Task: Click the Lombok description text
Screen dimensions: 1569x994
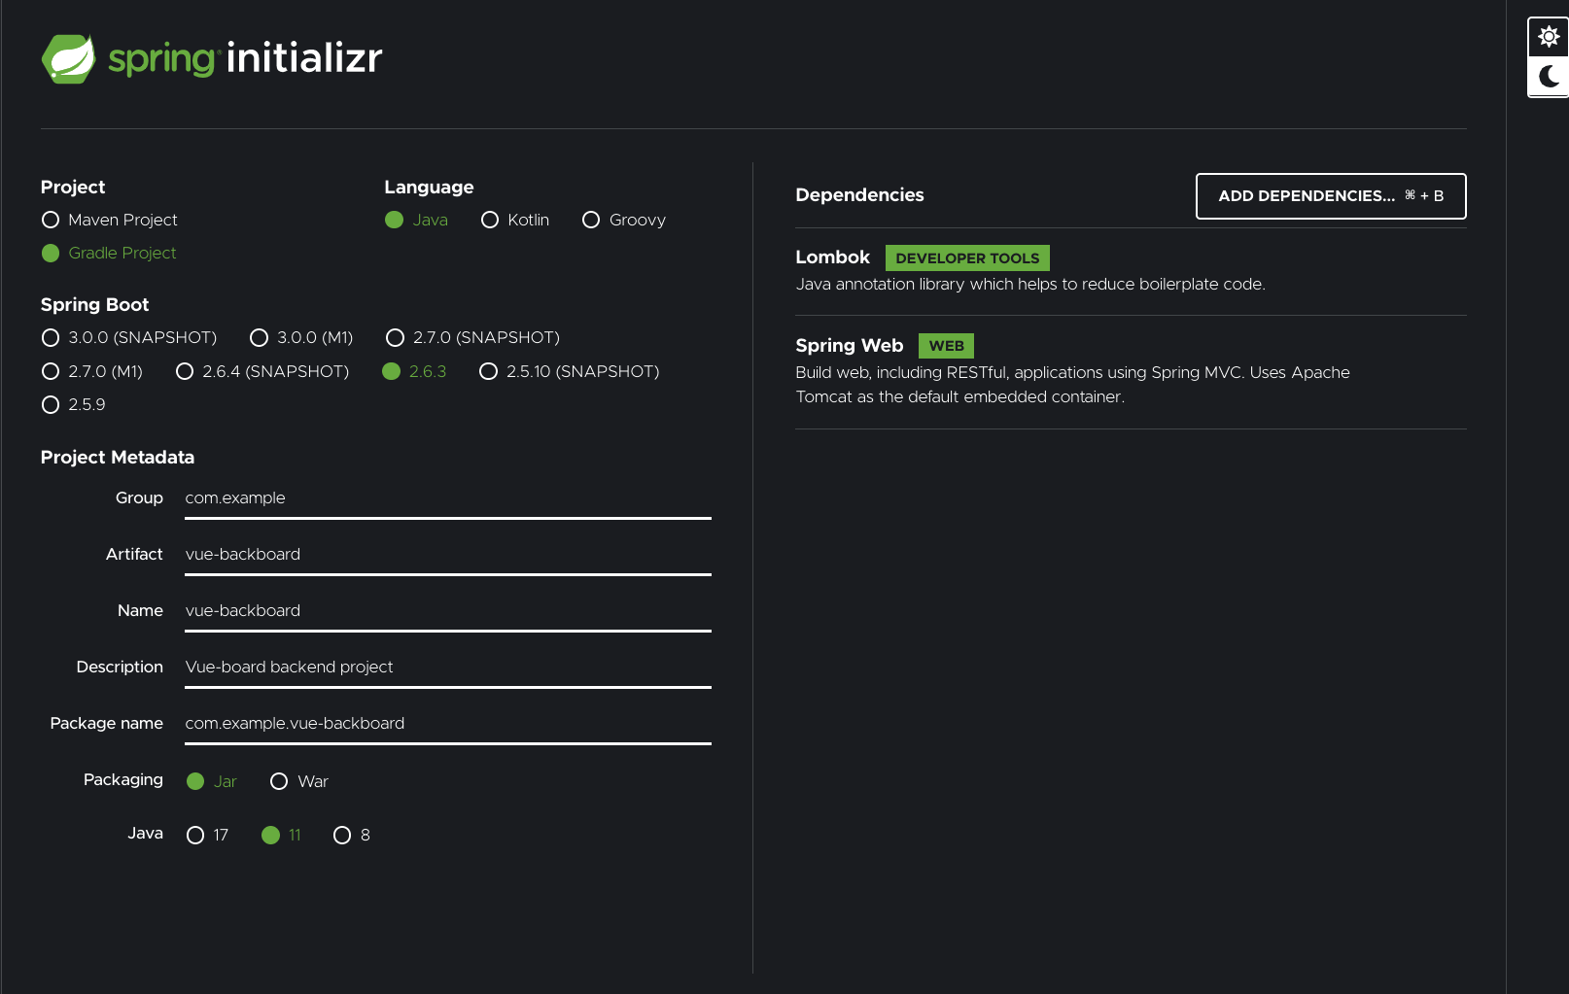Action: (x=1030, y=285)
